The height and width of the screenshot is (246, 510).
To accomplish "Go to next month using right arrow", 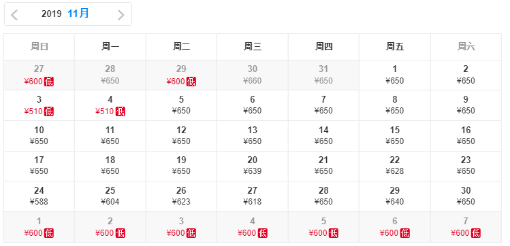I will pyautogui.click(x=121, y=14).
